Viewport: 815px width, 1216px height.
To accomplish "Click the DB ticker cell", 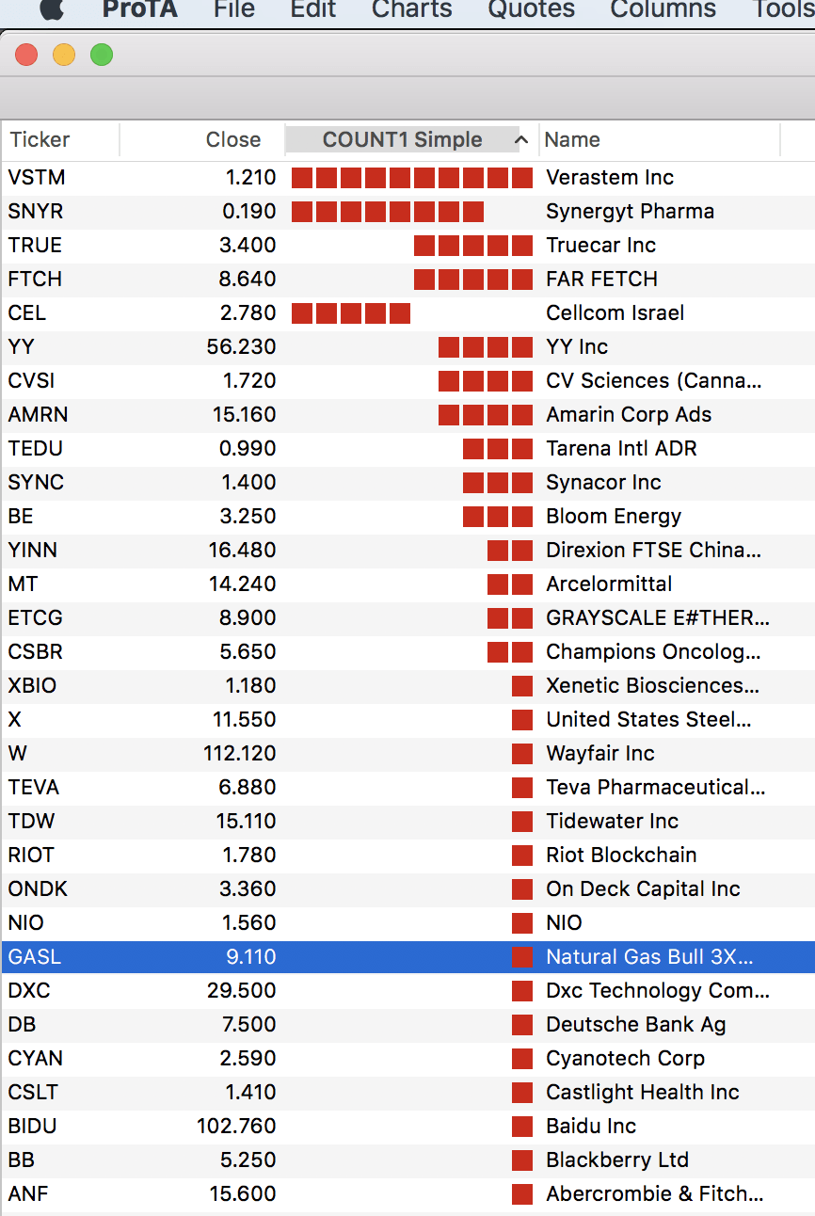I will pyautogui.click(x=22, y=1024).
